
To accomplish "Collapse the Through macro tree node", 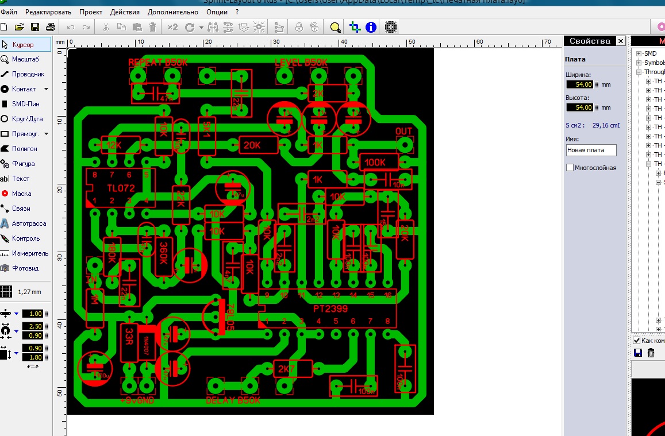I will pyautogui.click(x=639, y=72).
